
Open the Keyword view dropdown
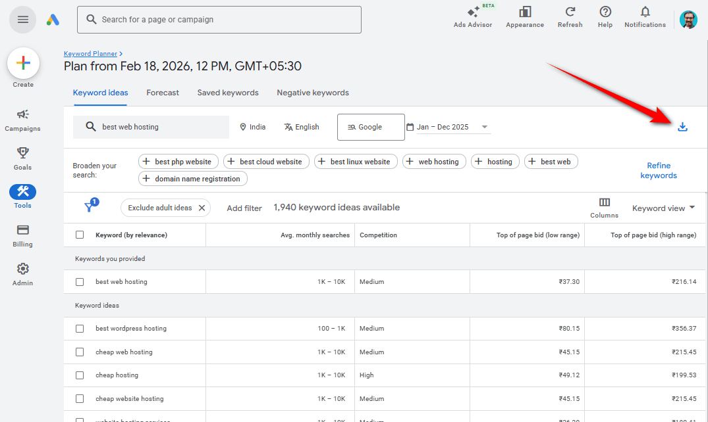[x=663, y=208]
